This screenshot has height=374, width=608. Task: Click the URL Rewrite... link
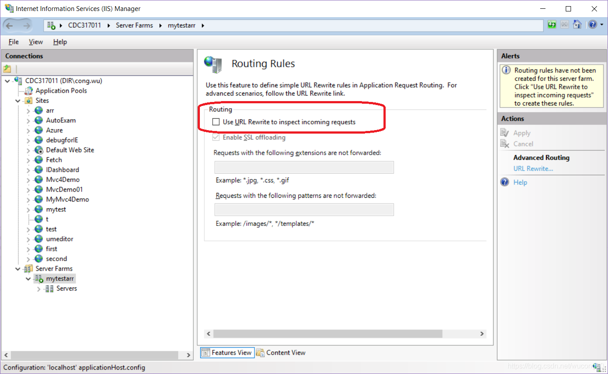click(x=533, y=169)
